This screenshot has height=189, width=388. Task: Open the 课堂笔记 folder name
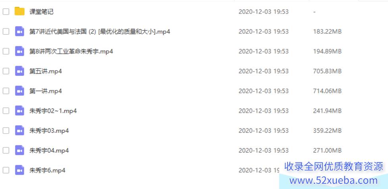pos(41,11)
